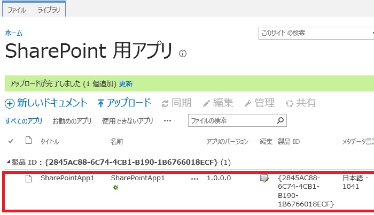The image size is (374, 215).
Task: Select the すべてのアプリ view
Action: (x=24, y=121)
